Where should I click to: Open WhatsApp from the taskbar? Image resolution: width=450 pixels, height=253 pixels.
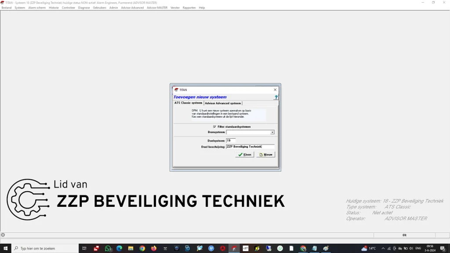[108, 249]
